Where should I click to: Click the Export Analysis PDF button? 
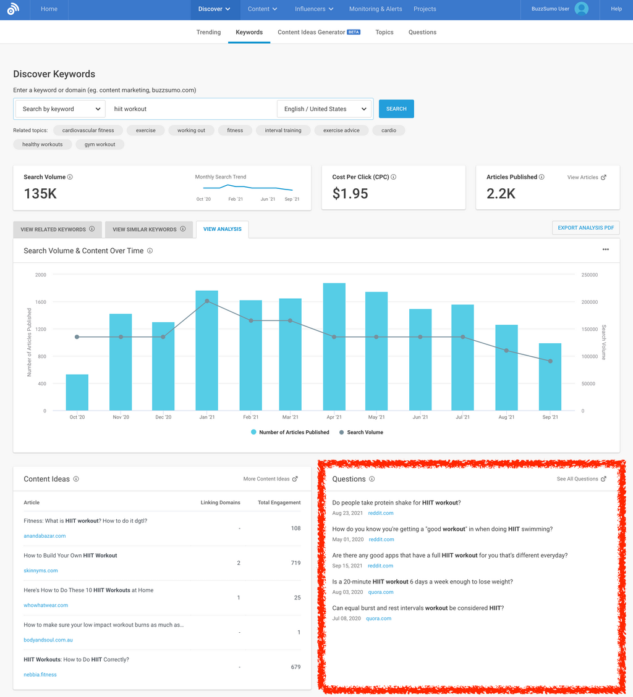(585, 228)
